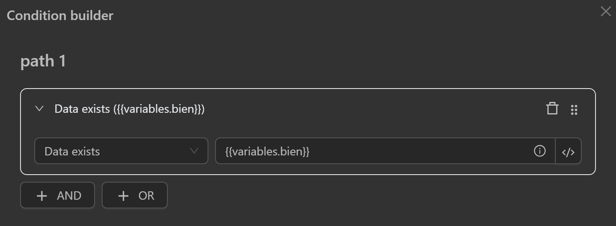
Task: Close the Condition builder panel
Action: [x=606, y=11]
